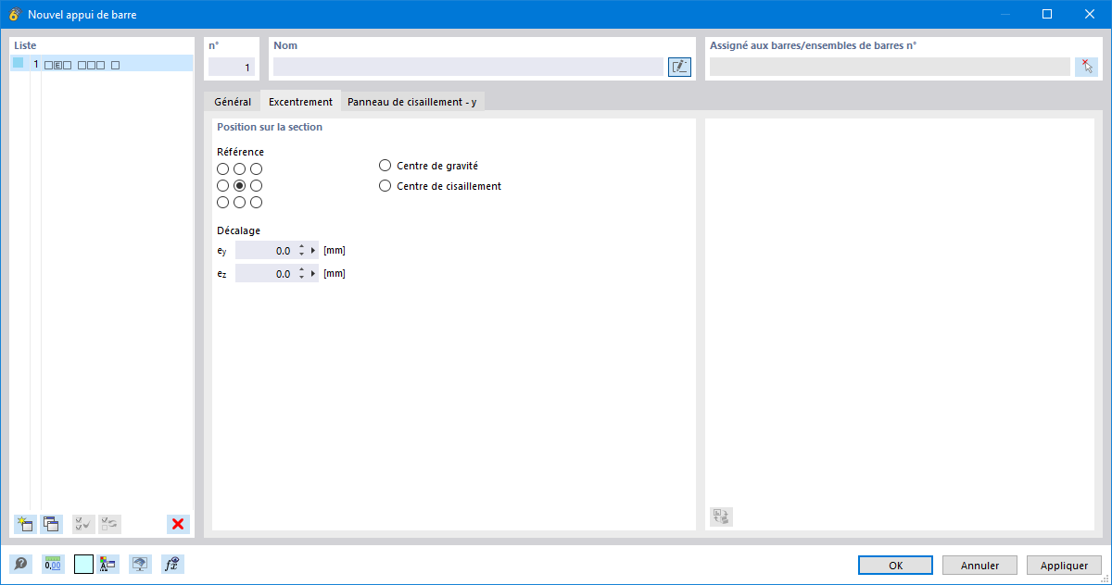Maximize the Nouvel appui de barre window
Viewport: 1112px width, 585px height.
click(1047, 14)
